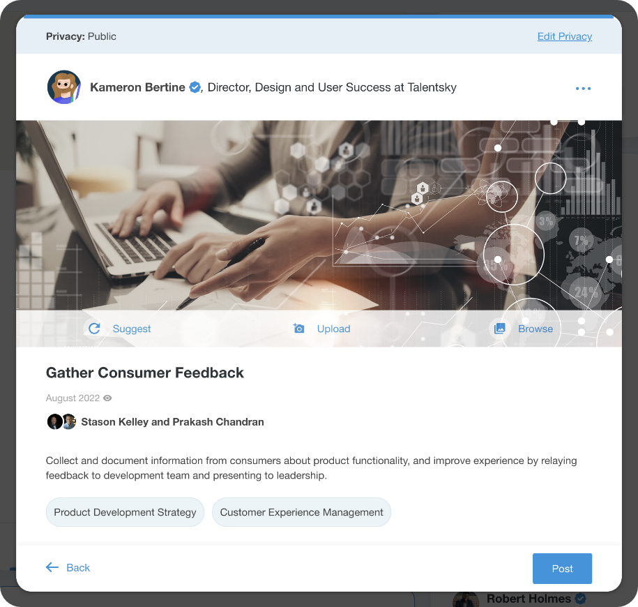Screen dimensions: 638x607
Task: Click the Stason Kelley and Prakash Chandran names
Action: [172, 422]
